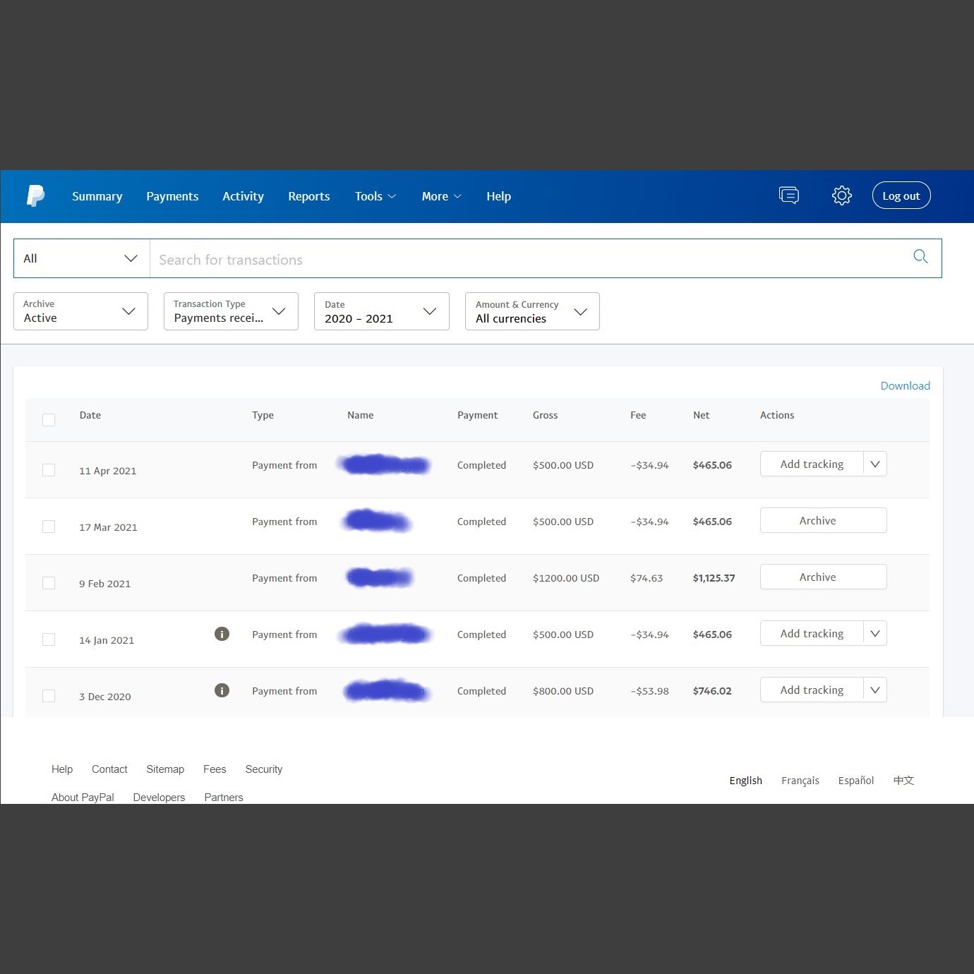Click info icon on 3 Dec 2020 row
Viewport: 974px width, 974px height.
(222, 690)
